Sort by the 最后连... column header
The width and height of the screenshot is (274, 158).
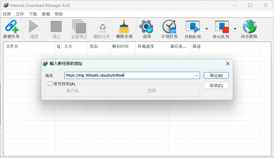(179, 46)
